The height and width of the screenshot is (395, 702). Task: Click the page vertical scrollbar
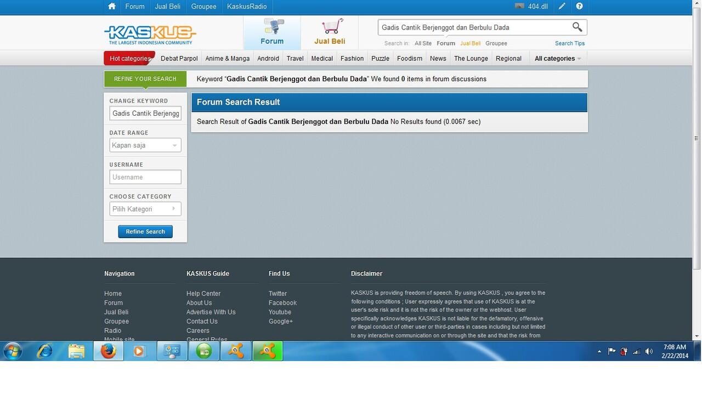pyautogui.click(x=697, y=138)
